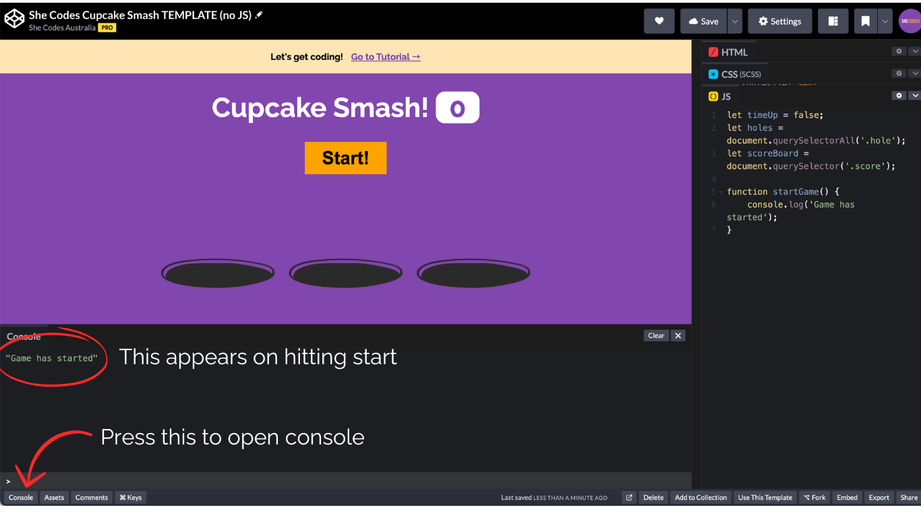Click the bookmark pin icon

tap(865, 21)
